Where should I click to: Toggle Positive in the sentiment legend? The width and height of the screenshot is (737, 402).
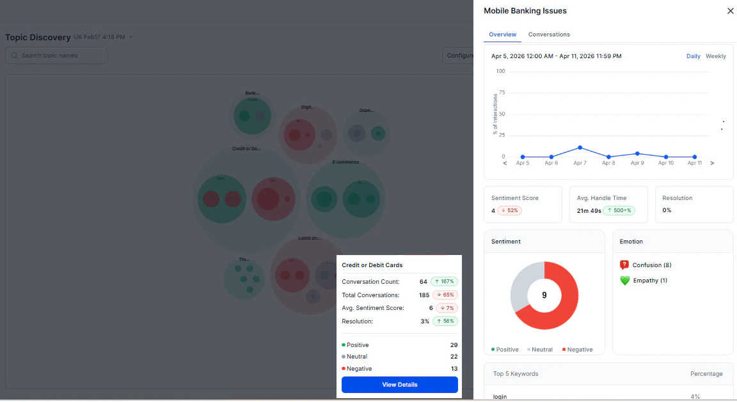pyautogui.click(x=504, y=349)
